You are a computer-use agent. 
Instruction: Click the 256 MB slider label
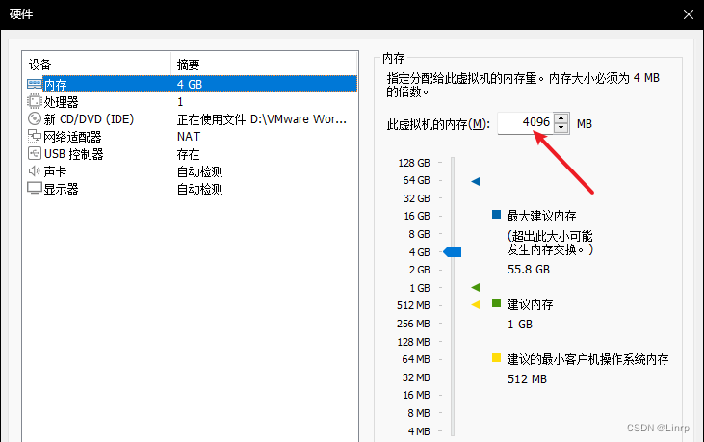pyautogui.click(x=413, y=324)
